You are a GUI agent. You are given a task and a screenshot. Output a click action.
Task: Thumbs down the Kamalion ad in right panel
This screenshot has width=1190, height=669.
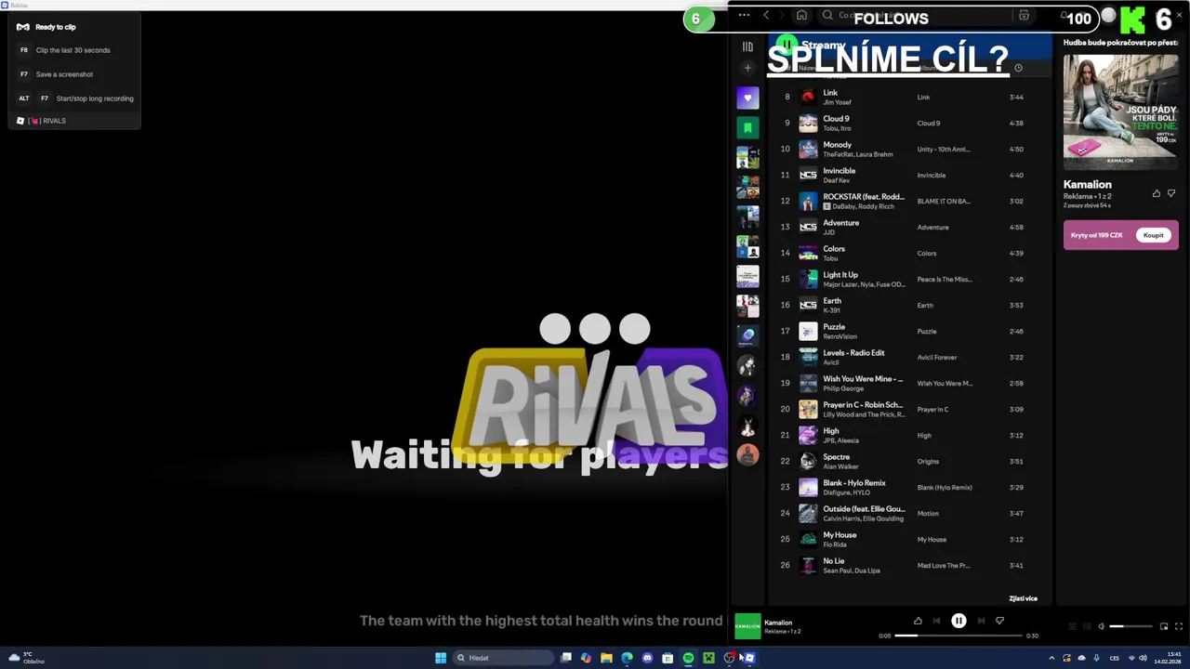[1170, 193]
